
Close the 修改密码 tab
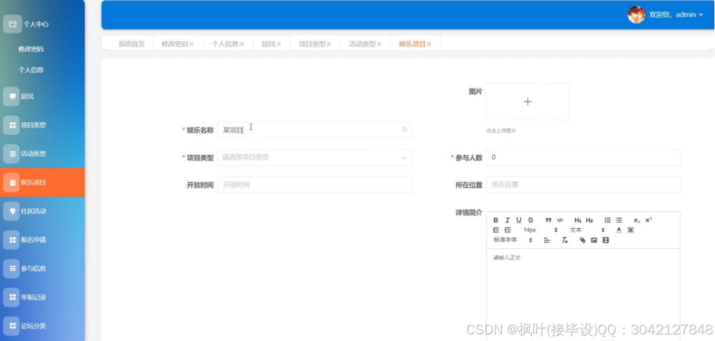(191, 44)
